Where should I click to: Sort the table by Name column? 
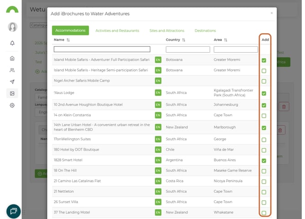click(x=68, y=40)
